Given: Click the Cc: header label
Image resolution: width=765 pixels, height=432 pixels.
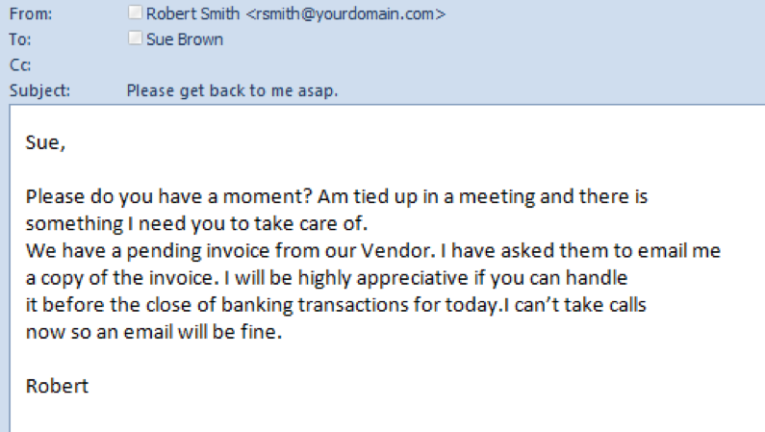Looking at the screenshot, I should coord(20,64).
